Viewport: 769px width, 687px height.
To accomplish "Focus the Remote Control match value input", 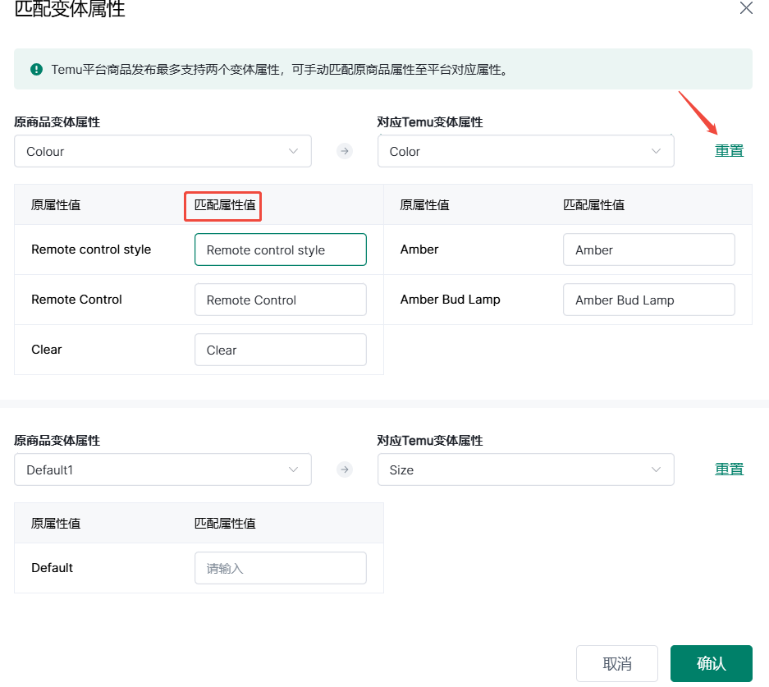I will point(281,300).
